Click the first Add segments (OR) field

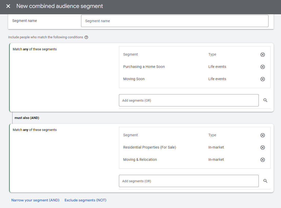[x=189, y=100]
